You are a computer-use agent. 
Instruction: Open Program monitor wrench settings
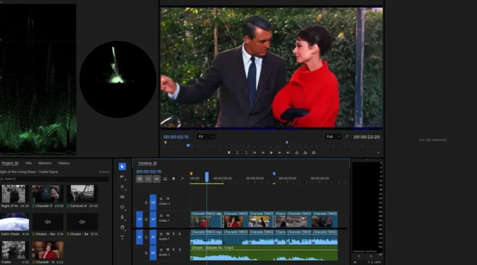(347, 137)
